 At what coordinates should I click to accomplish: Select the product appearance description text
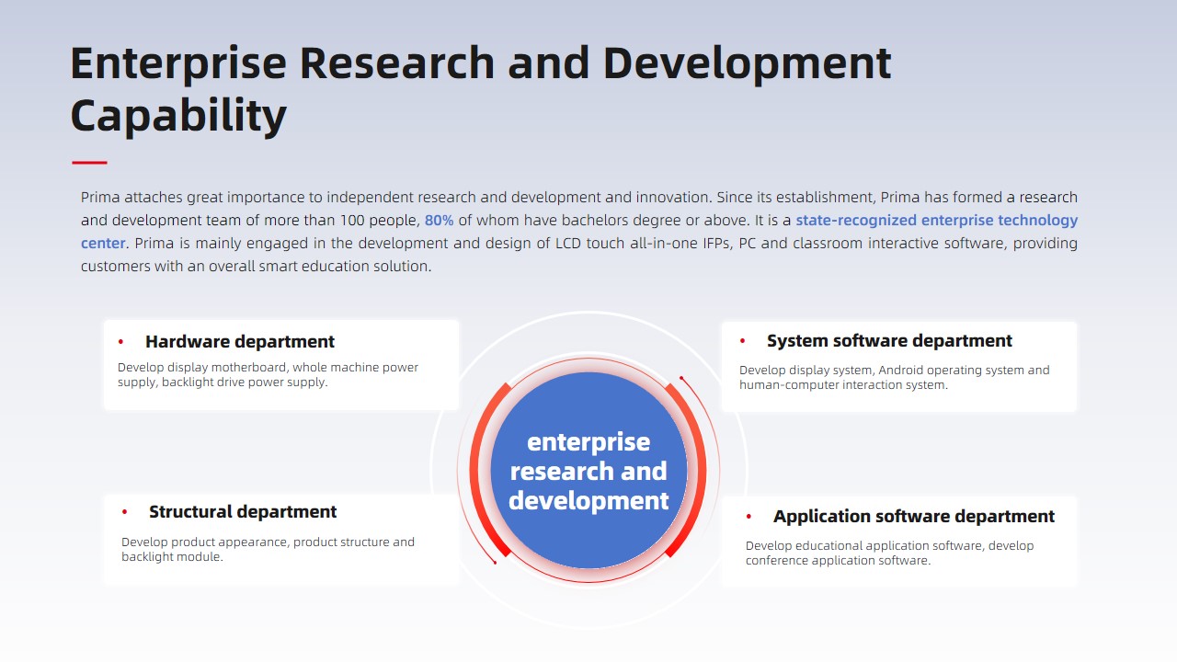[268, 549]
